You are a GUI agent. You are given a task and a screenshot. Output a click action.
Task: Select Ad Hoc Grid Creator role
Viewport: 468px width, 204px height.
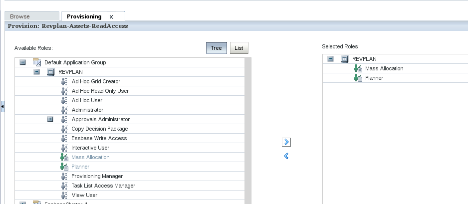coord(96,81)
